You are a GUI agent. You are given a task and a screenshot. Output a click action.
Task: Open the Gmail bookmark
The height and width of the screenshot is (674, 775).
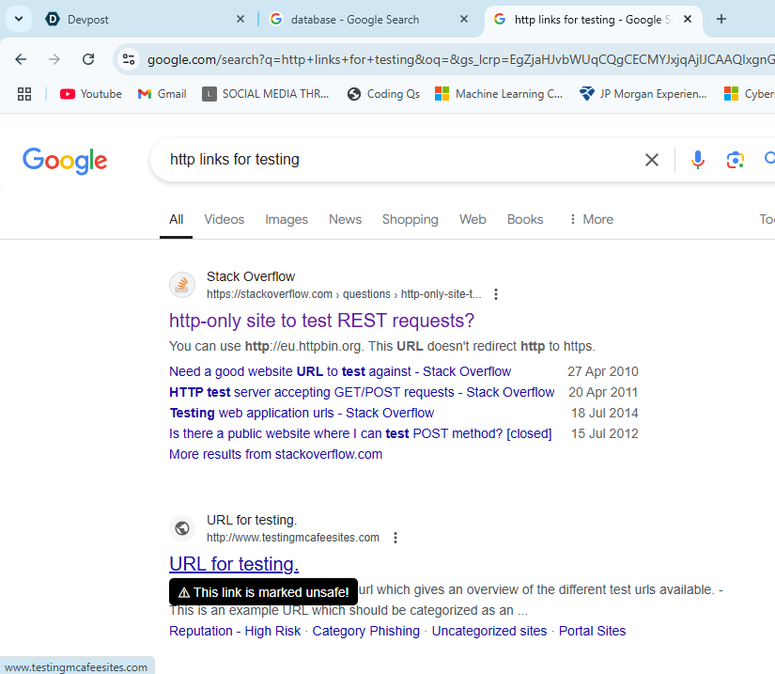163,94
